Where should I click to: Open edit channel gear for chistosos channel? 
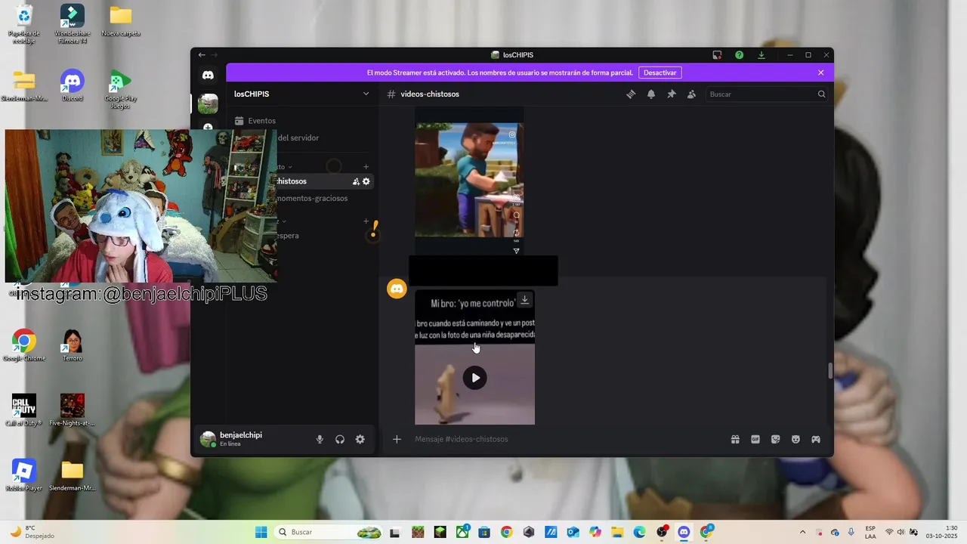coord(366,181)
